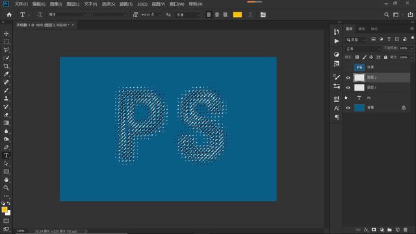This screenshot has height=234, width=416.
Task: Open the 文件(F) menu
Action: click(x=21, y=4)
